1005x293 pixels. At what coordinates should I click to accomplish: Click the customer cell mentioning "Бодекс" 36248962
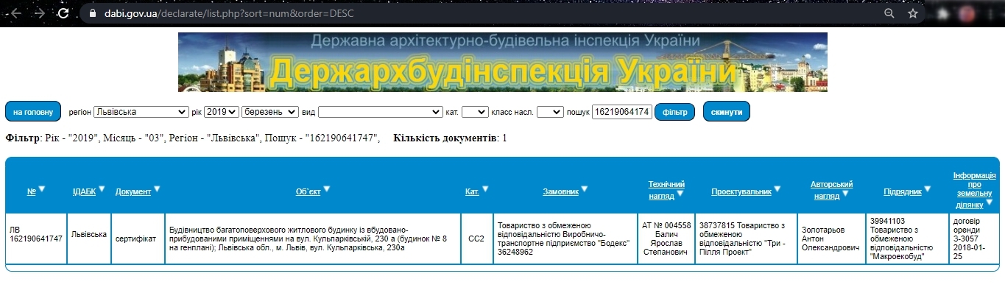pyautogui.click(x=565, y=239)
